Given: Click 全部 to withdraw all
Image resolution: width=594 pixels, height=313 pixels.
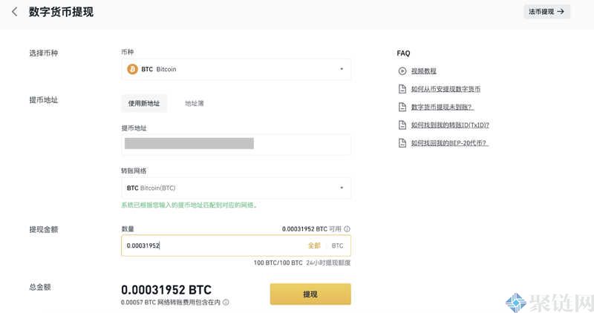Looking at the screenshot, I should click(314, 246).
